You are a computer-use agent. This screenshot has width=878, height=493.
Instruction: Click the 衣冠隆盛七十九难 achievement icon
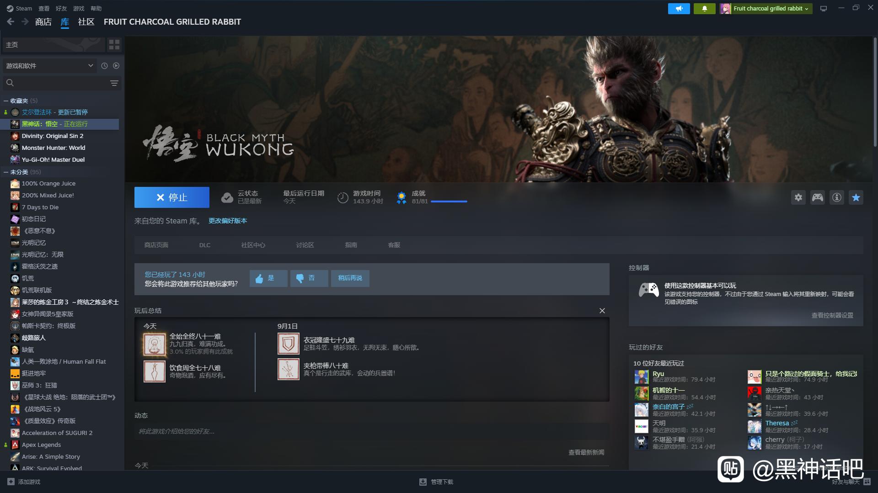pos(289,344)
